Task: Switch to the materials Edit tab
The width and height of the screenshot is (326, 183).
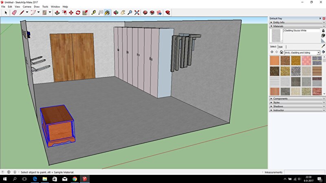Action: click(x=281, y=47)
